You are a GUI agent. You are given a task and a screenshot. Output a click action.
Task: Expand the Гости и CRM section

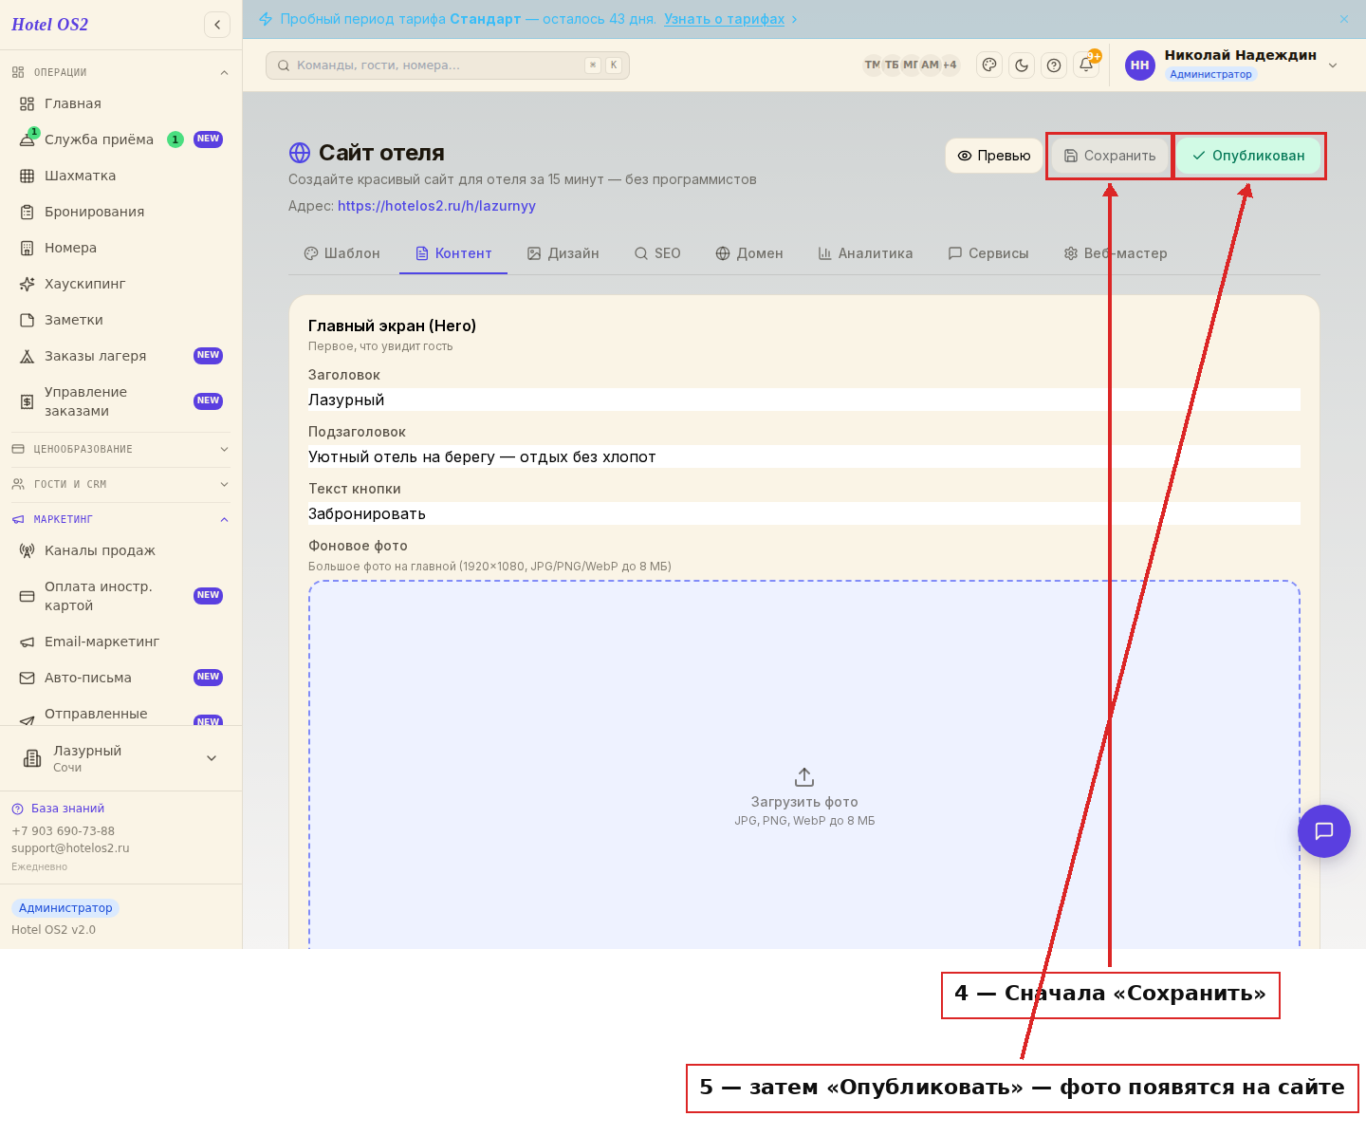click(x=120, y=484)
